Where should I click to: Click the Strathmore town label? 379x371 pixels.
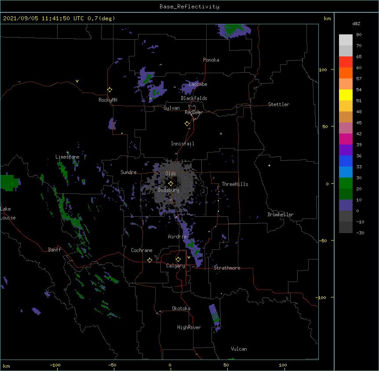(x=227, y=268)
